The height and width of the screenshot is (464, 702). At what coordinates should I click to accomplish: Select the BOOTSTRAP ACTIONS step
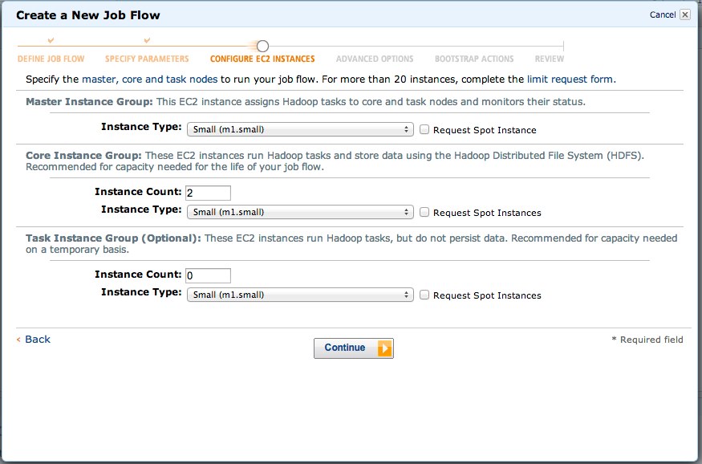click(473, 59)
